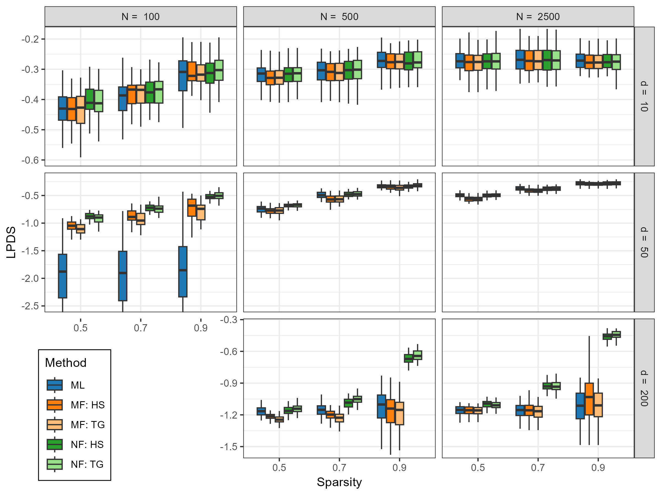661x495 pixels.
Task: Click the MF: HS legend label text
Action: click(88, 405)
